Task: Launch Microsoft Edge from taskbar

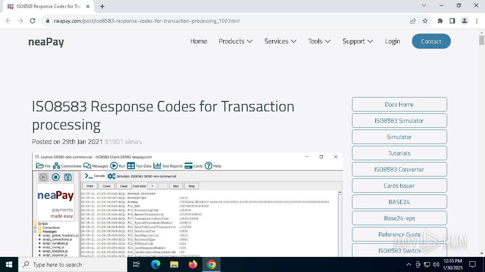Action: pyautogui.click(x=156, y=264)
